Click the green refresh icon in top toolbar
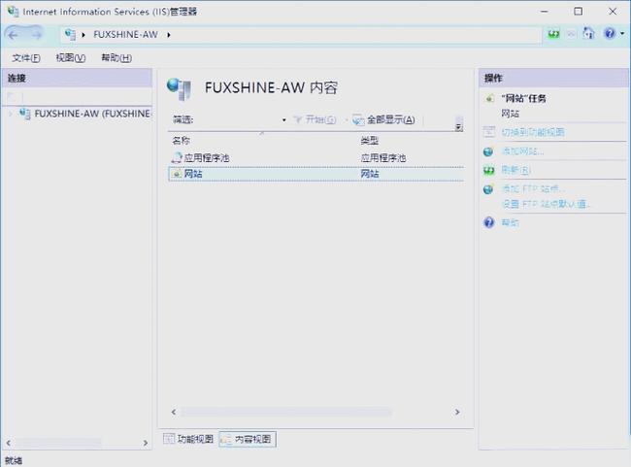631x467 pixels. click(553, 34)
